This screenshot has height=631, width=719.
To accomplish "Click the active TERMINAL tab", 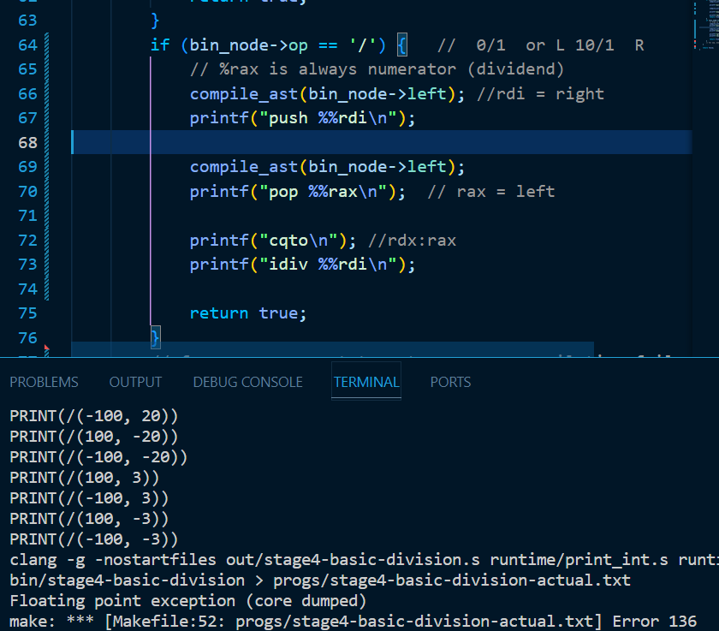I will (x=365, y=382).
